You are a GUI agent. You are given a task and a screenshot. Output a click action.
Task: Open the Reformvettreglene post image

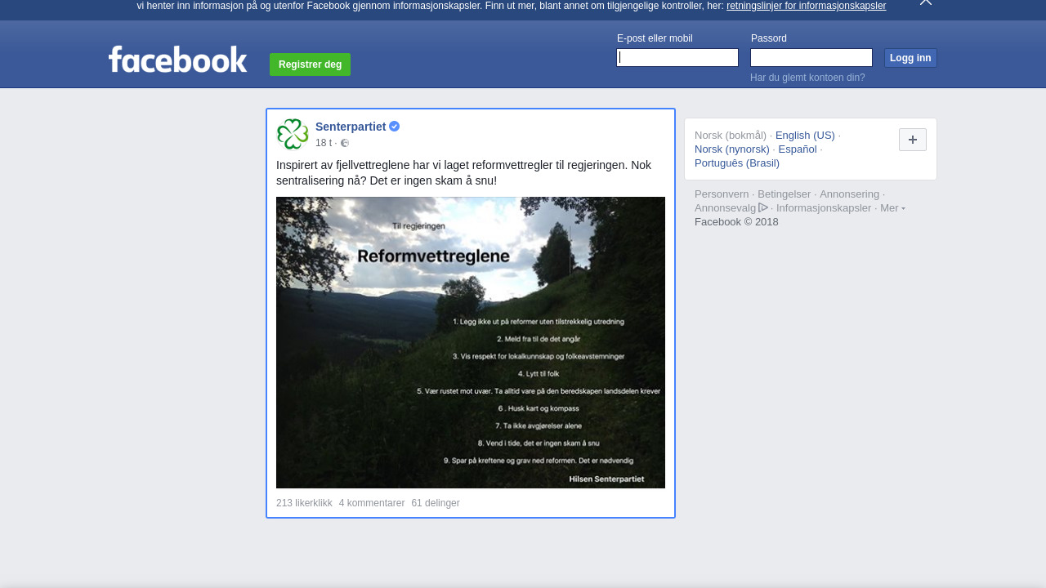[471, 342]
